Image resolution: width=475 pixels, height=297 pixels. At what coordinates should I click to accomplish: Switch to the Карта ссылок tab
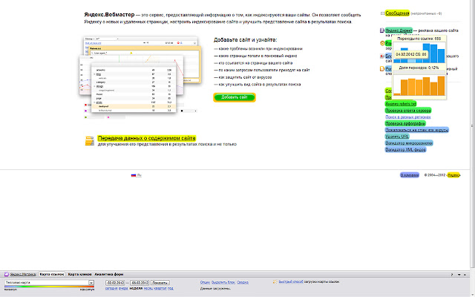tap(52, 275)
